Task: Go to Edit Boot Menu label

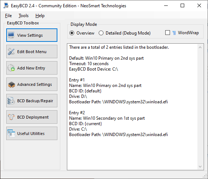Action: point(32,52)
